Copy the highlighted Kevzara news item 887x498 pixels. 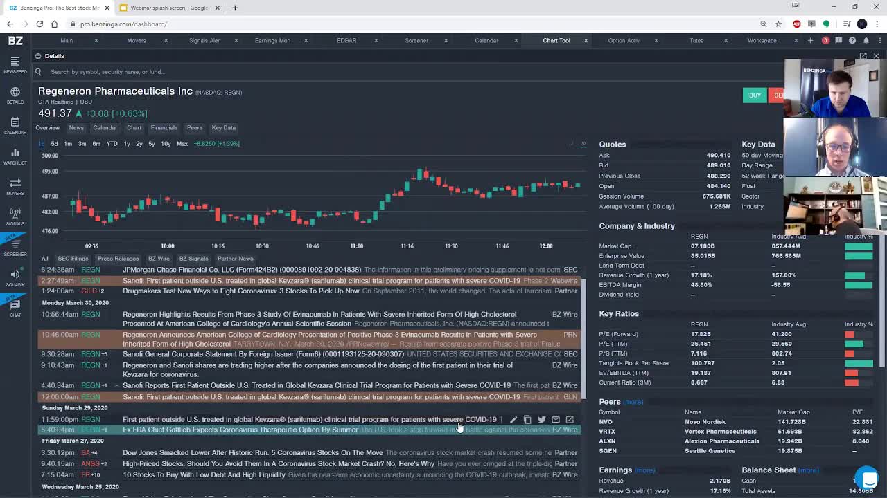(527, 420)
